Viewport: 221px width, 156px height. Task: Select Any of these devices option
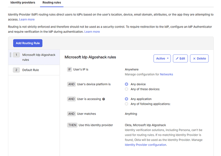pyautogui.click(x=127, y=89)
